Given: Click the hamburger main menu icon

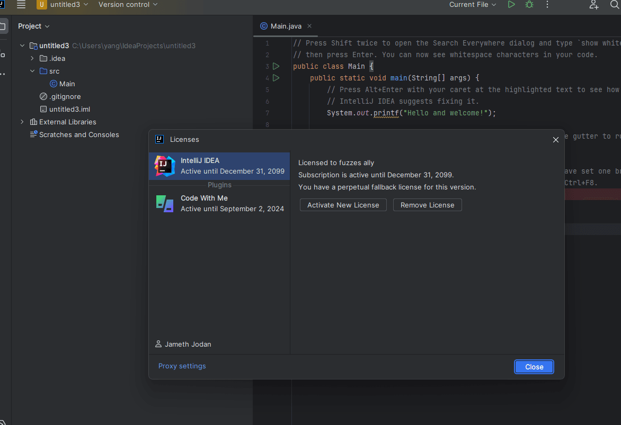Looking at the screenshot, I should pos(21,5).
